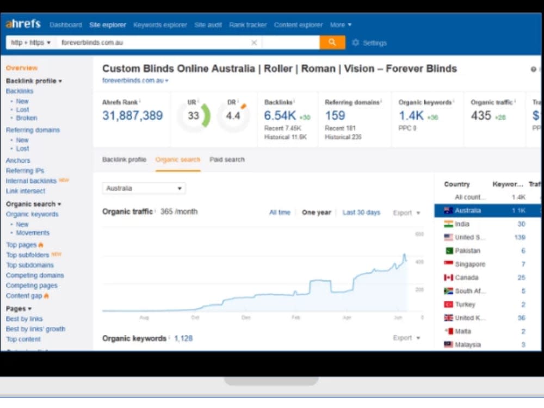Click the United States flag icon
This screenshot has width=544, height=408.
click(x=448, y=237)
